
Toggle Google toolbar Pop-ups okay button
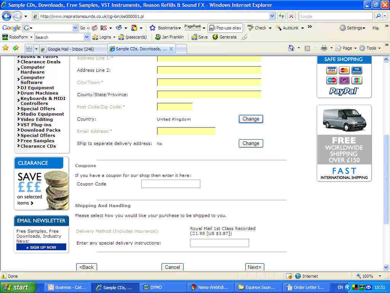click(x=225, y=28)
